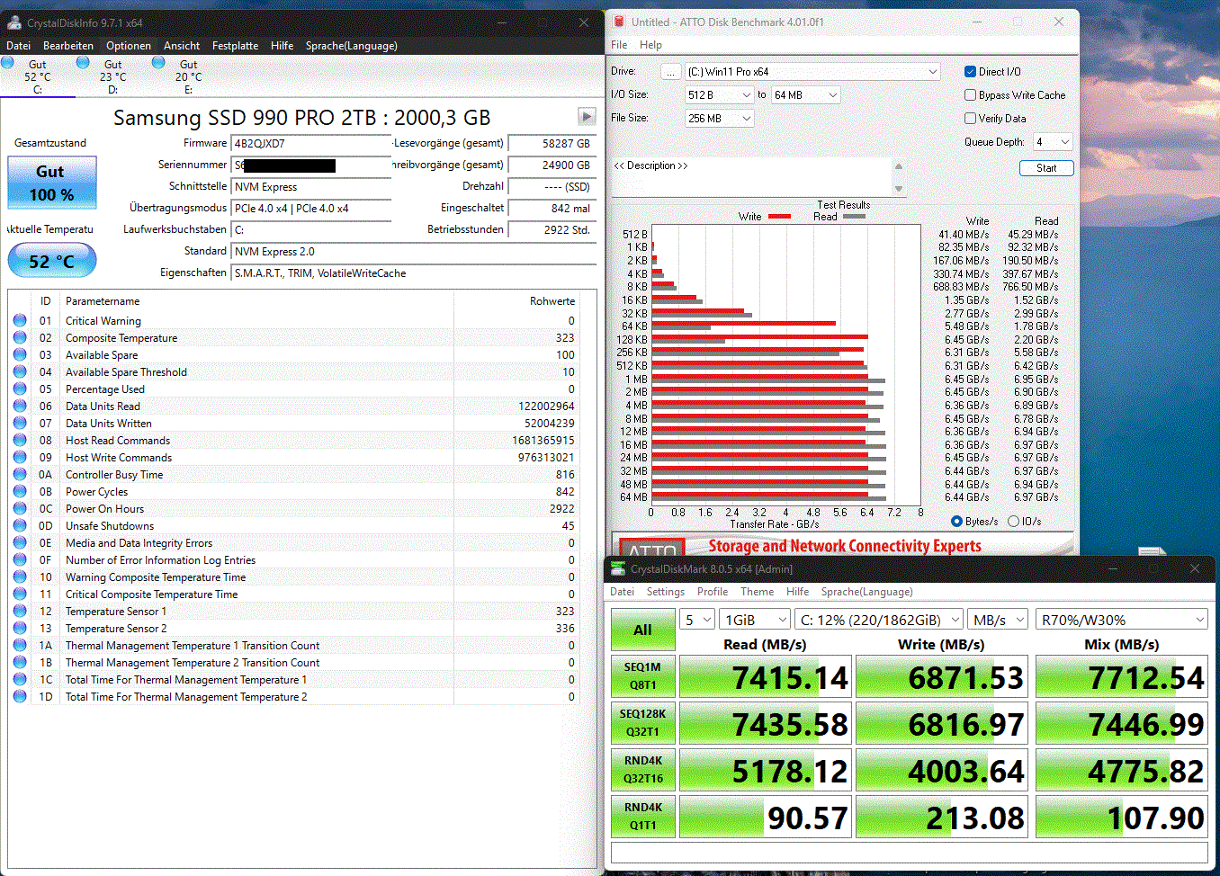Open the Profile menu in CrystalDiskMark
The width and height of the screenshot is (1220, 876).
[x=713, y=591]
